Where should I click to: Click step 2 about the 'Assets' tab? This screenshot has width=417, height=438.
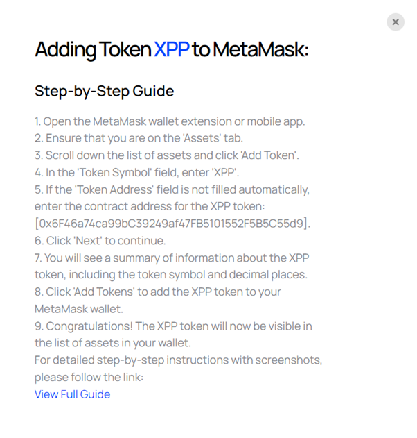click(139, 138)
